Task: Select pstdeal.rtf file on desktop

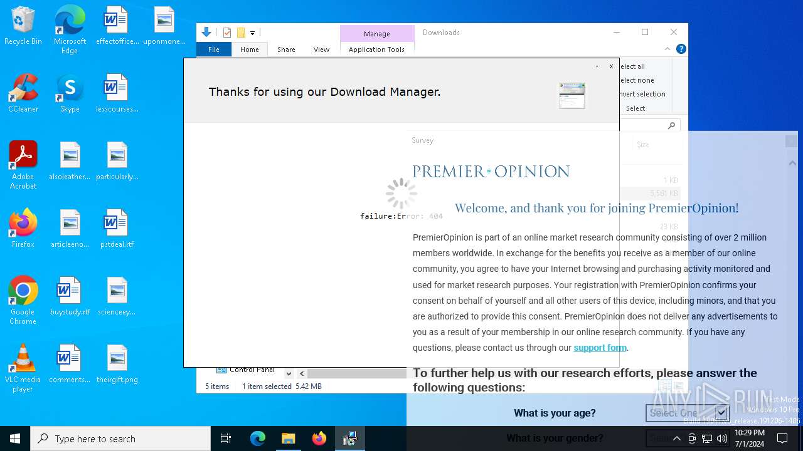Action: (x=117, y=229)
